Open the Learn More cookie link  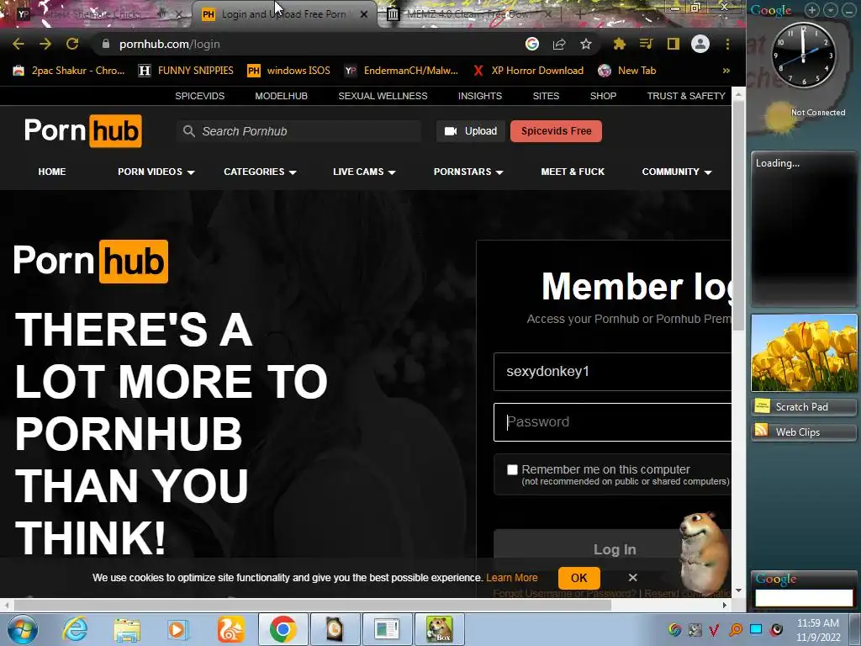pyautogui.click(x=512, y=577)
